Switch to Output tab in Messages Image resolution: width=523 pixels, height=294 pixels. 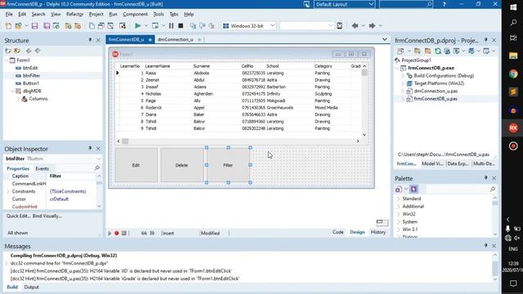pyautogui.click(x=31, y=287)
